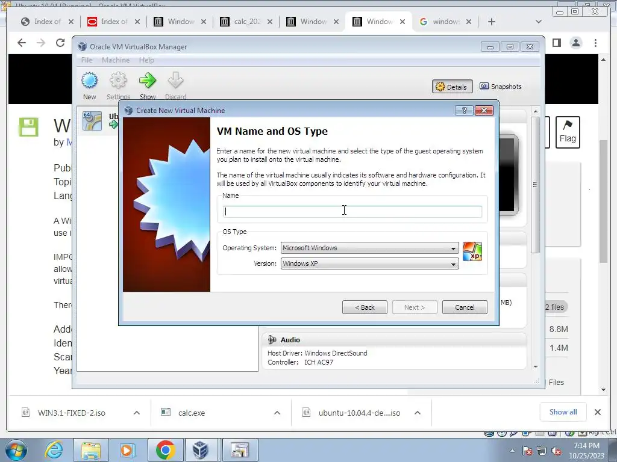Click the Windows Start orb
Viewport: 617px width, 462px height.
click(x=16, y=450)
